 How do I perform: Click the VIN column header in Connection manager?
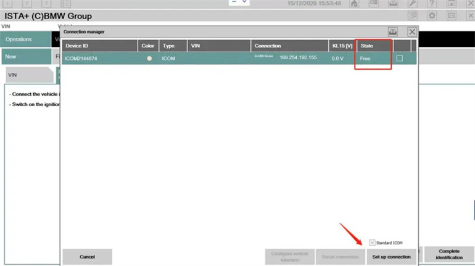[219, 46]
